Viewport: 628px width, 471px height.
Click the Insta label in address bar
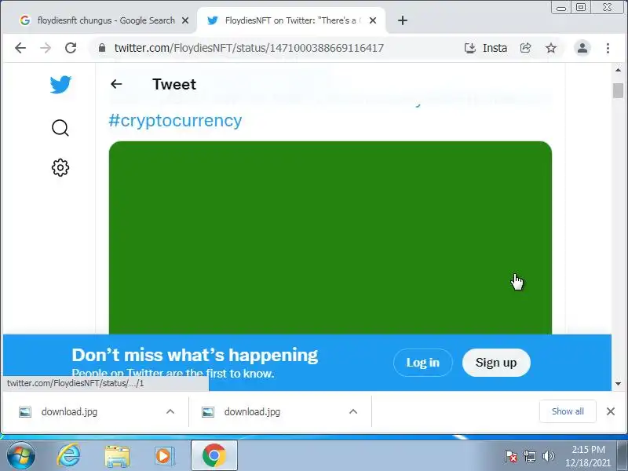[x=495, y=48]
